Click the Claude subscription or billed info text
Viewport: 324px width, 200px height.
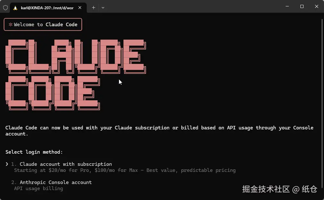coord(159,131)
